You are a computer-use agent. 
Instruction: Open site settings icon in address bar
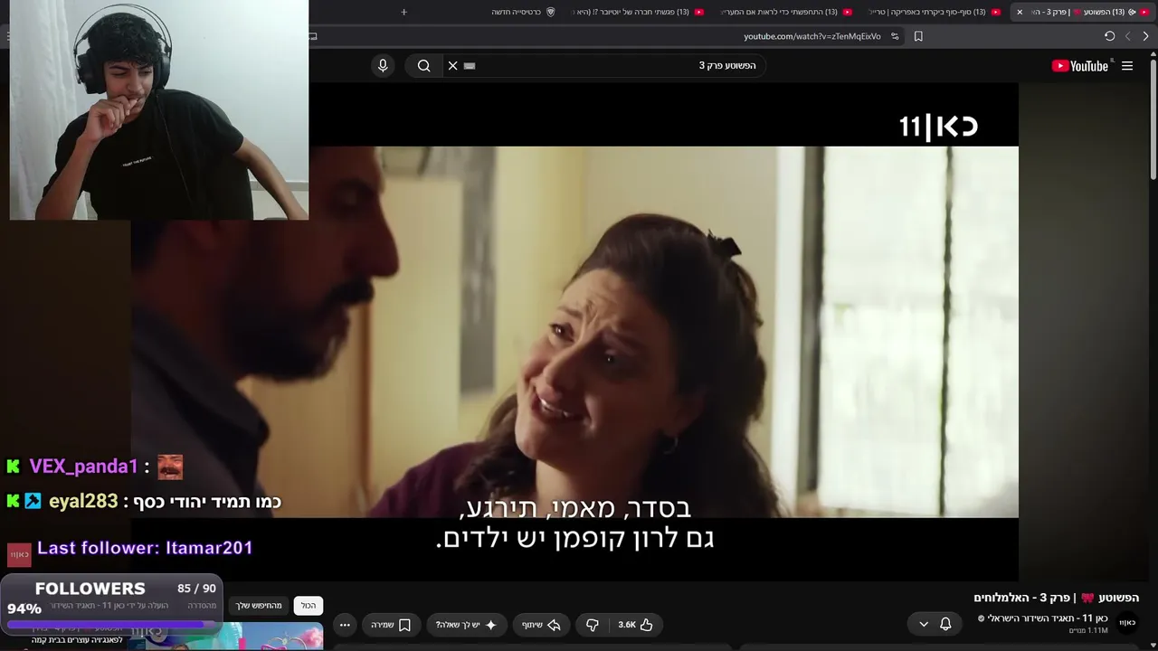coord(895,36)
